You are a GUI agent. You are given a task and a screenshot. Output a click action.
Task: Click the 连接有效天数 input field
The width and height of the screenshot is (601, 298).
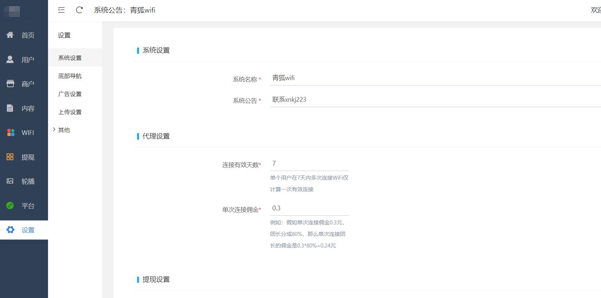pos(309,164)
